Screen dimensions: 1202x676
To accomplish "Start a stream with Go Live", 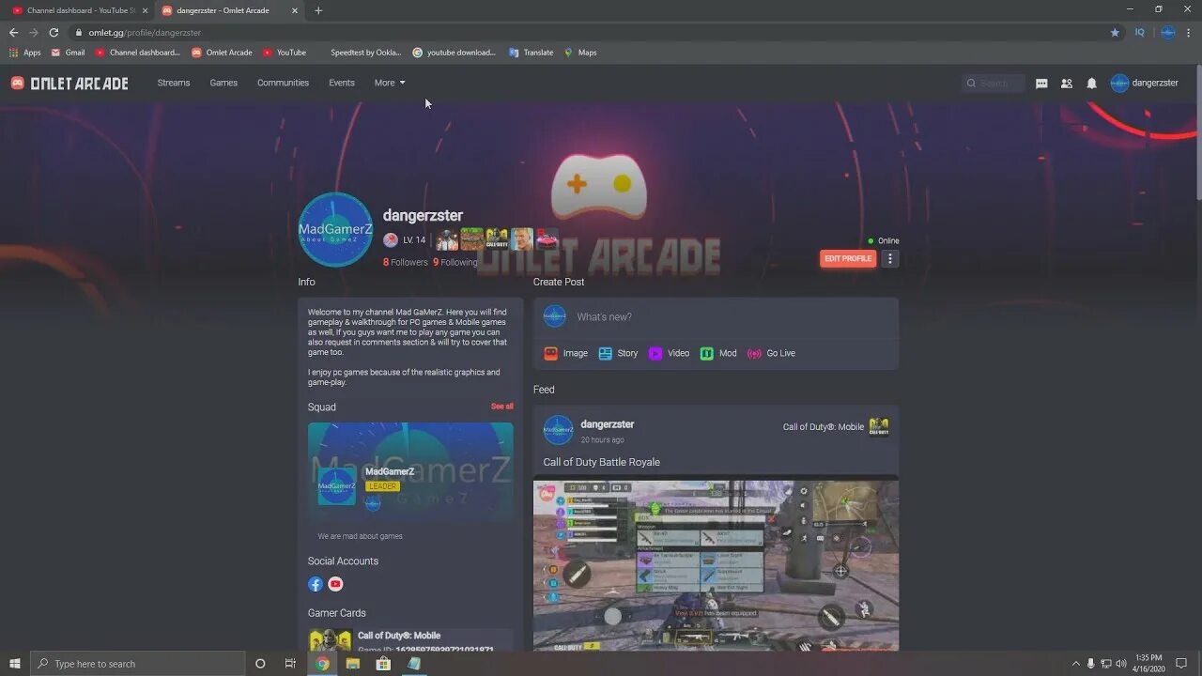I will click(771, 353).
